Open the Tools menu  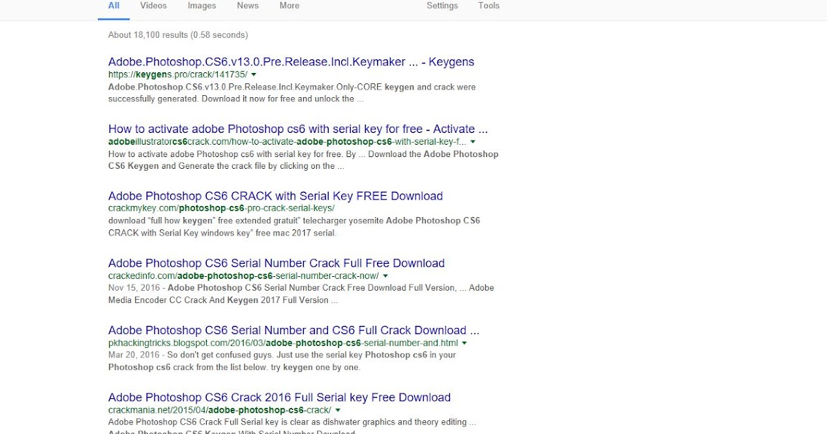pos(488,6)
